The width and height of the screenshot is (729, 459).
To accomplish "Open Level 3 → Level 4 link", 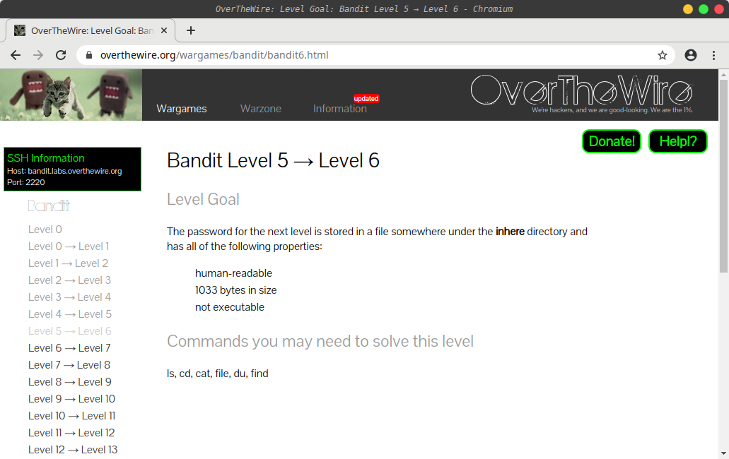I will pyautogui.click(x=69, y=297).
